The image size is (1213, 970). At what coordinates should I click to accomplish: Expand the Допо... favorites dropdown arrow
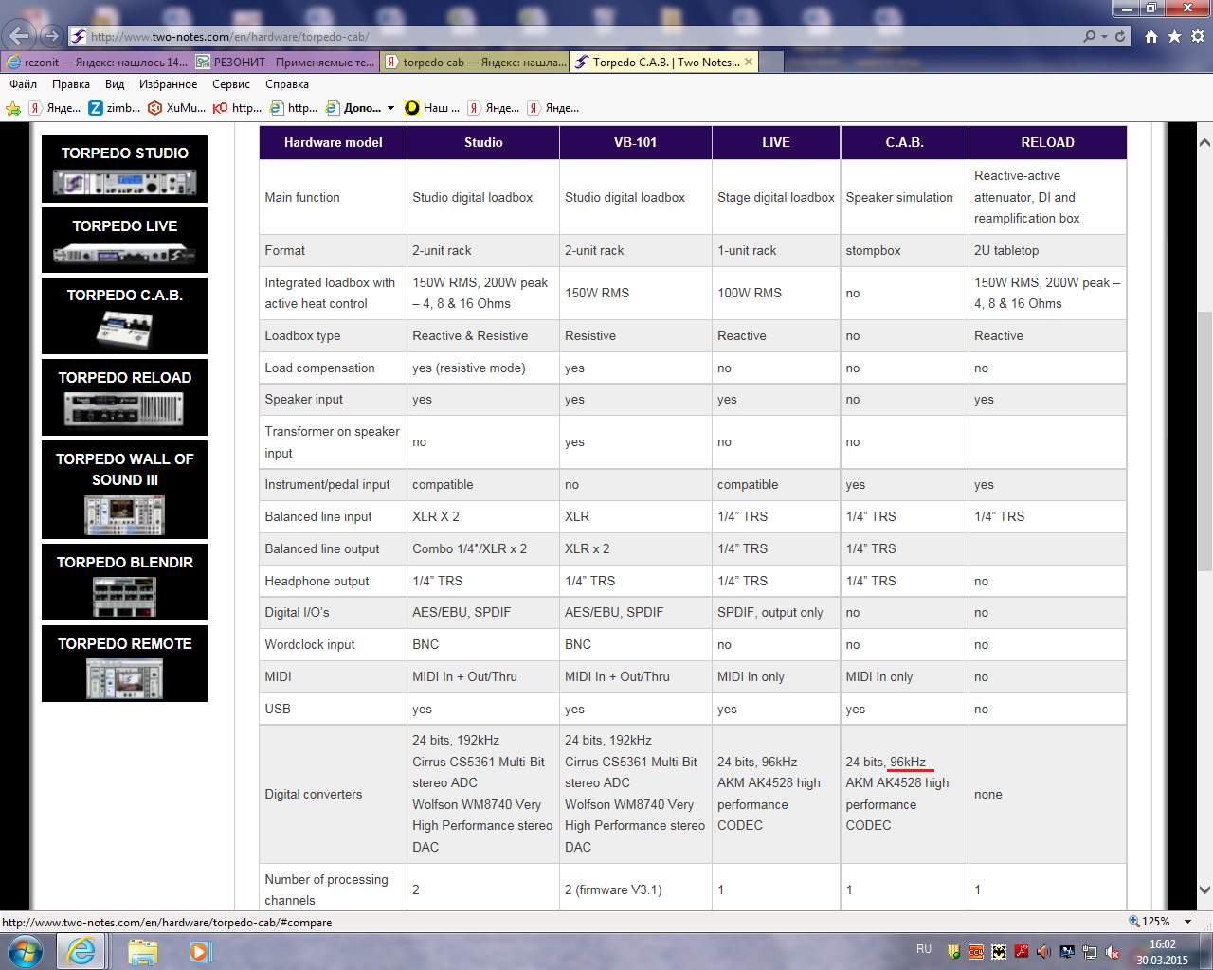390,108
